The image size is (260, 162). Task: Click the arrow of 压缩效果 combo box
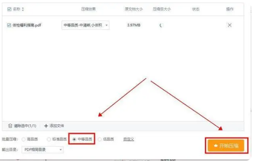point(107,25)
